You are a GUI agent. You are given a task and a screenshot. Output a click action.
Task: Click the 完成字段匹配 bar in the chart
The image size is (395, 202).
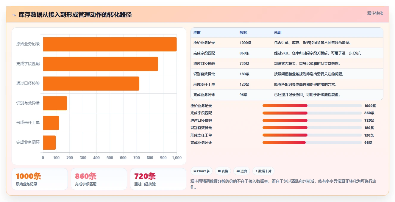(x=101, y=64)
